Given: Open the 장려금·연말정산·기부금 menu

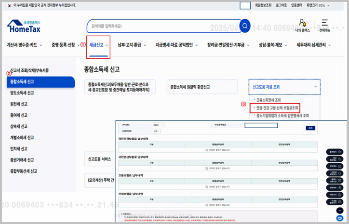Looking at the screenshot, I should pyautogui.click(x=228, y=45).
